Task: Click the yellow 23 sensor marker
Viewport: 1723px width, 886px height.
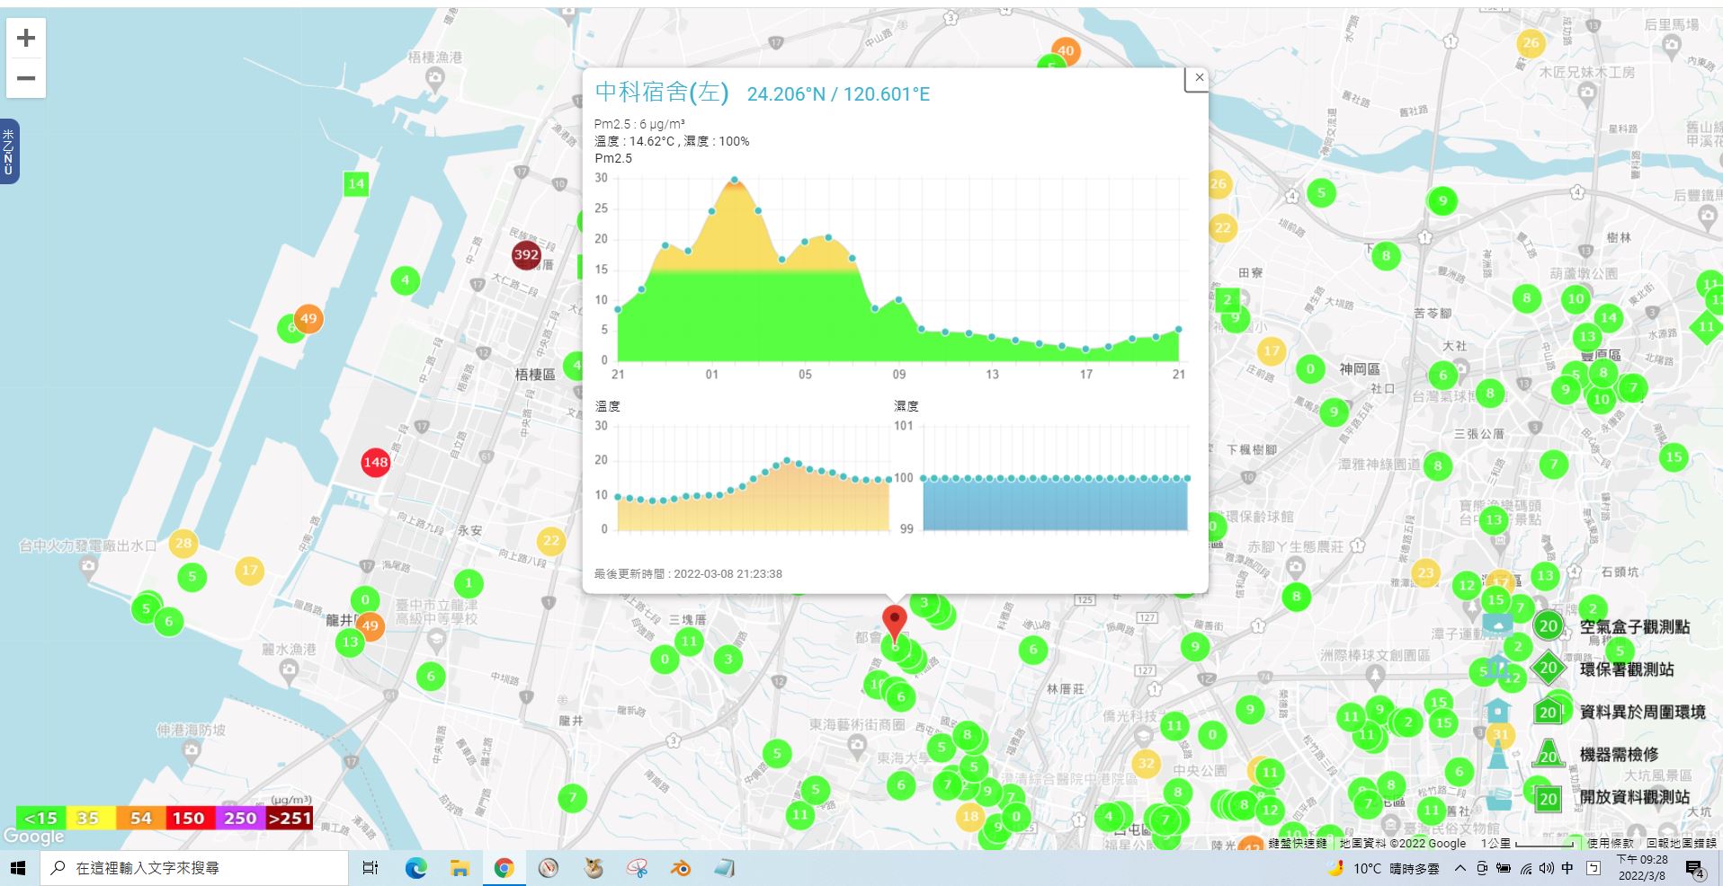Action: pyautogui.click(x=1425, y=572)
